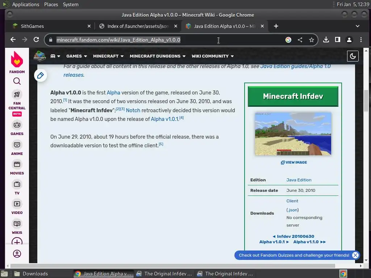Toggle dark mode with the moon button
Viewport: 371px width, 278px height.
point(353,56)
